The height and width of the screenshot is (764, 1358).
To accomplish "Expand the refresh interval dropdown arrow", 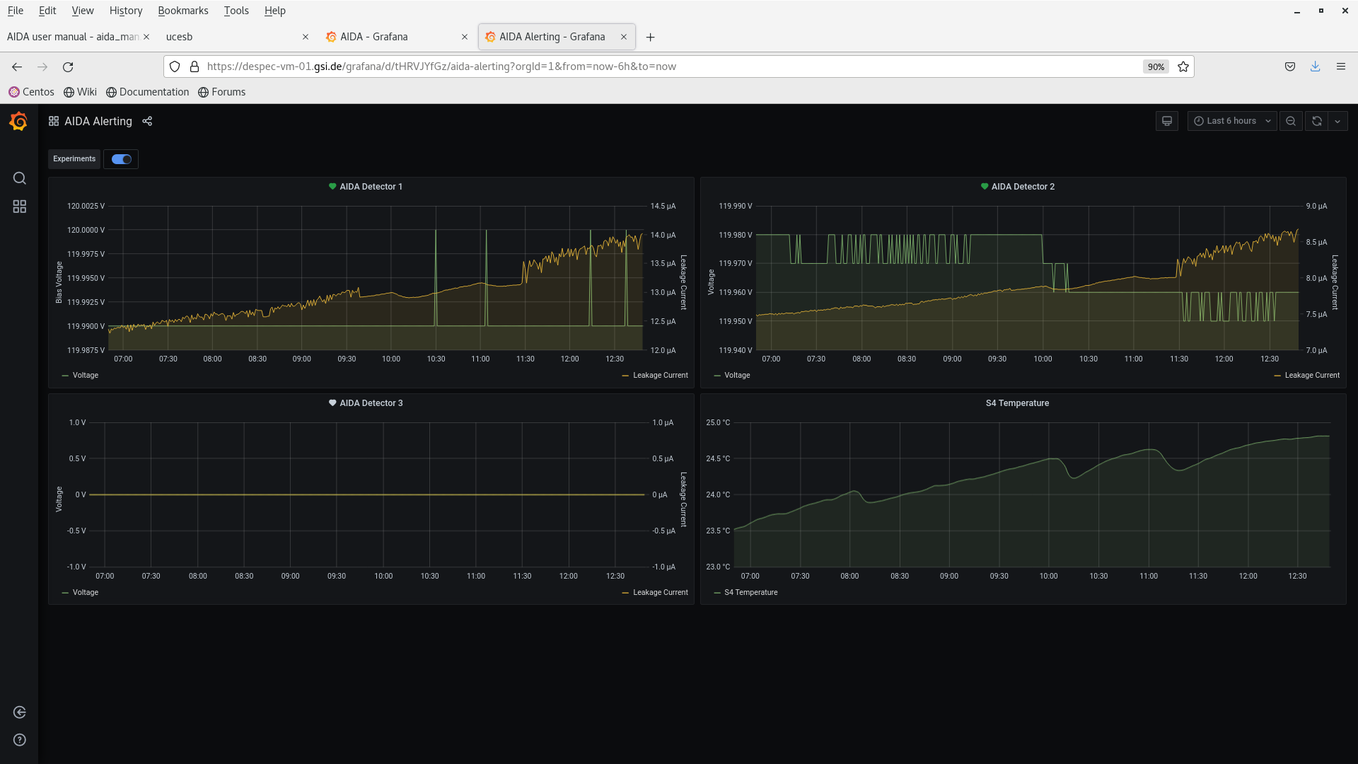I will click(1337, 121).
